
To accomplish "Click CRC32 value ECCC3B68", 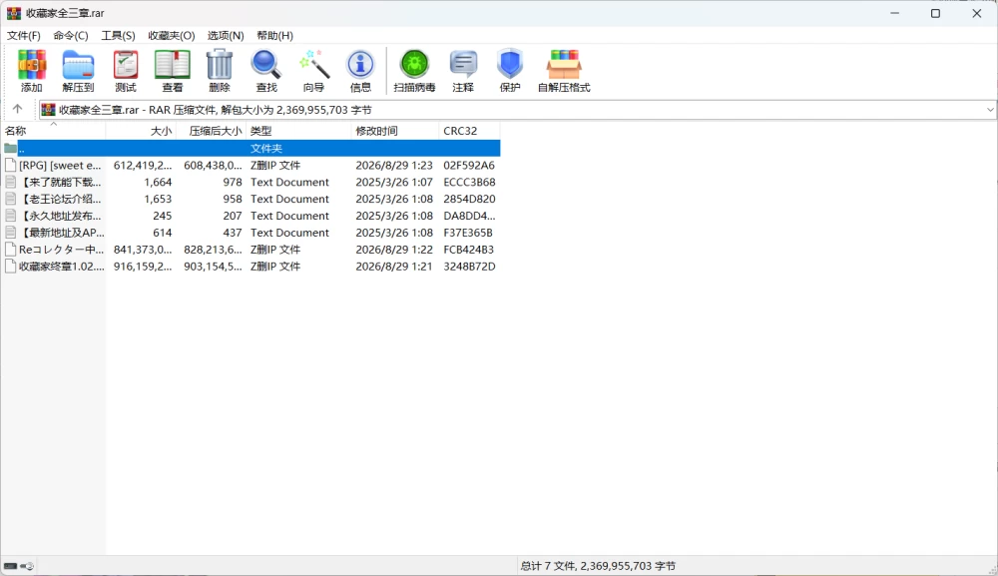I will (469, 182).
